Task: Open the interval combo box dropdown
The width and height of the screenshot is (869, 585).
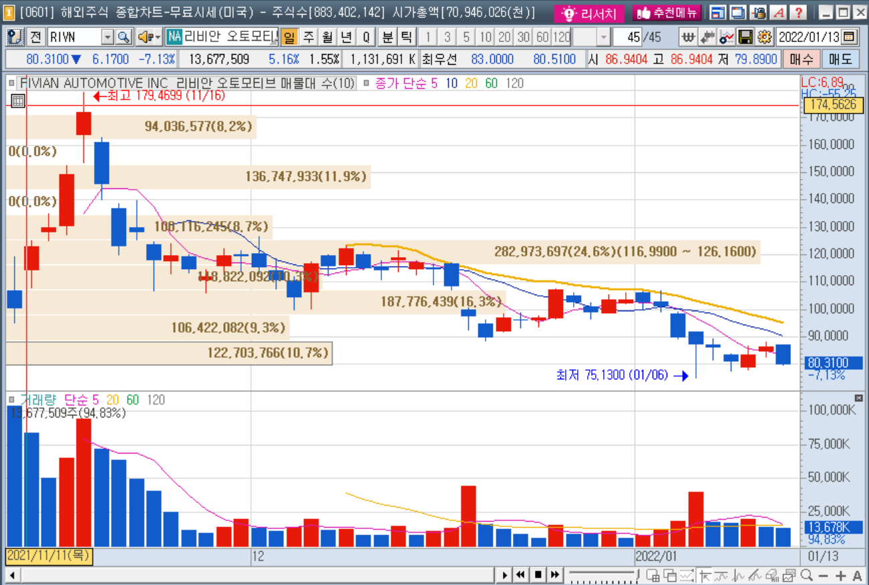Action: pos(603,37)
